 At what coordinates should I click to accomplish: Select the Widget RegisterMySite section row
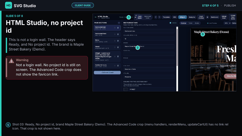107,56
